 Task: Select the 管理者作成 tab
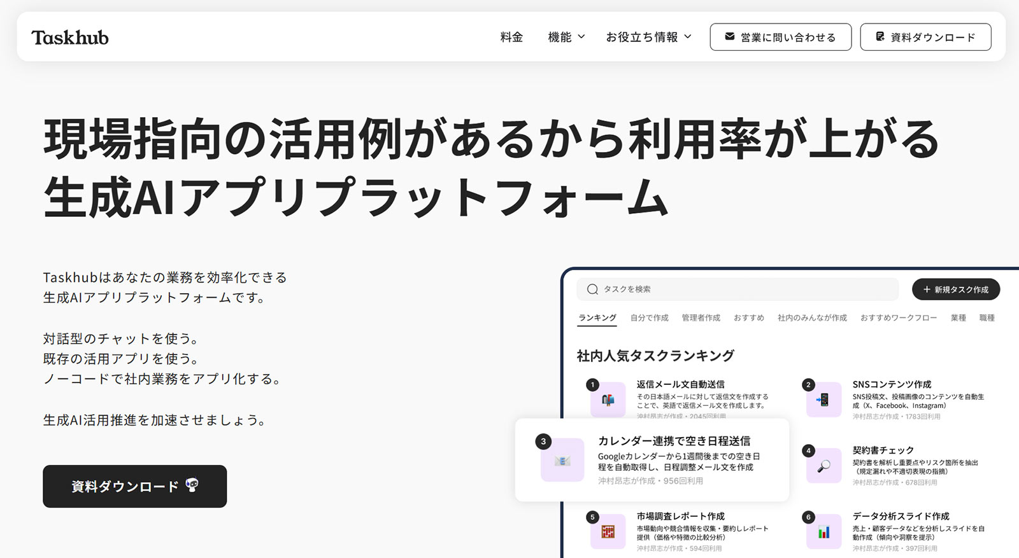pyautogui.click(x=701, y=317)
